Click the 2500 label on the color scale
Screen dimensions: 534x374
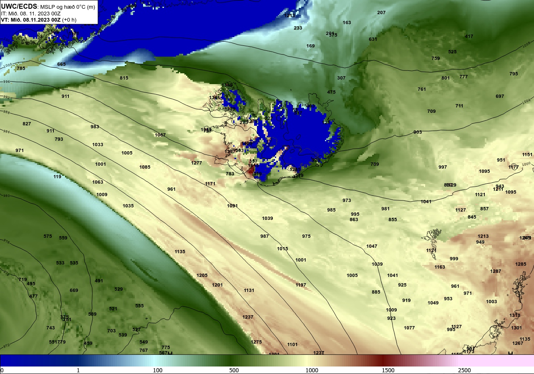point(464,370)
